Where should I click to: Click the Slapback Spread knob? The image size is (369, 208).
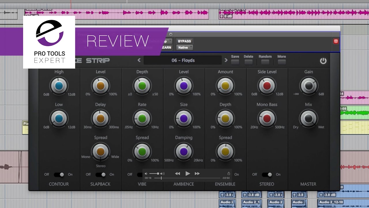click(100, 151)
